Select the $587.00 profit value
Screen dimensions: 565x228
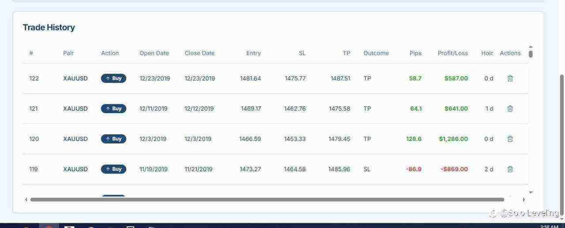click(456, 78)
